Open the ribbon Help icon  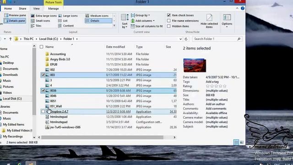coord(243,8)
